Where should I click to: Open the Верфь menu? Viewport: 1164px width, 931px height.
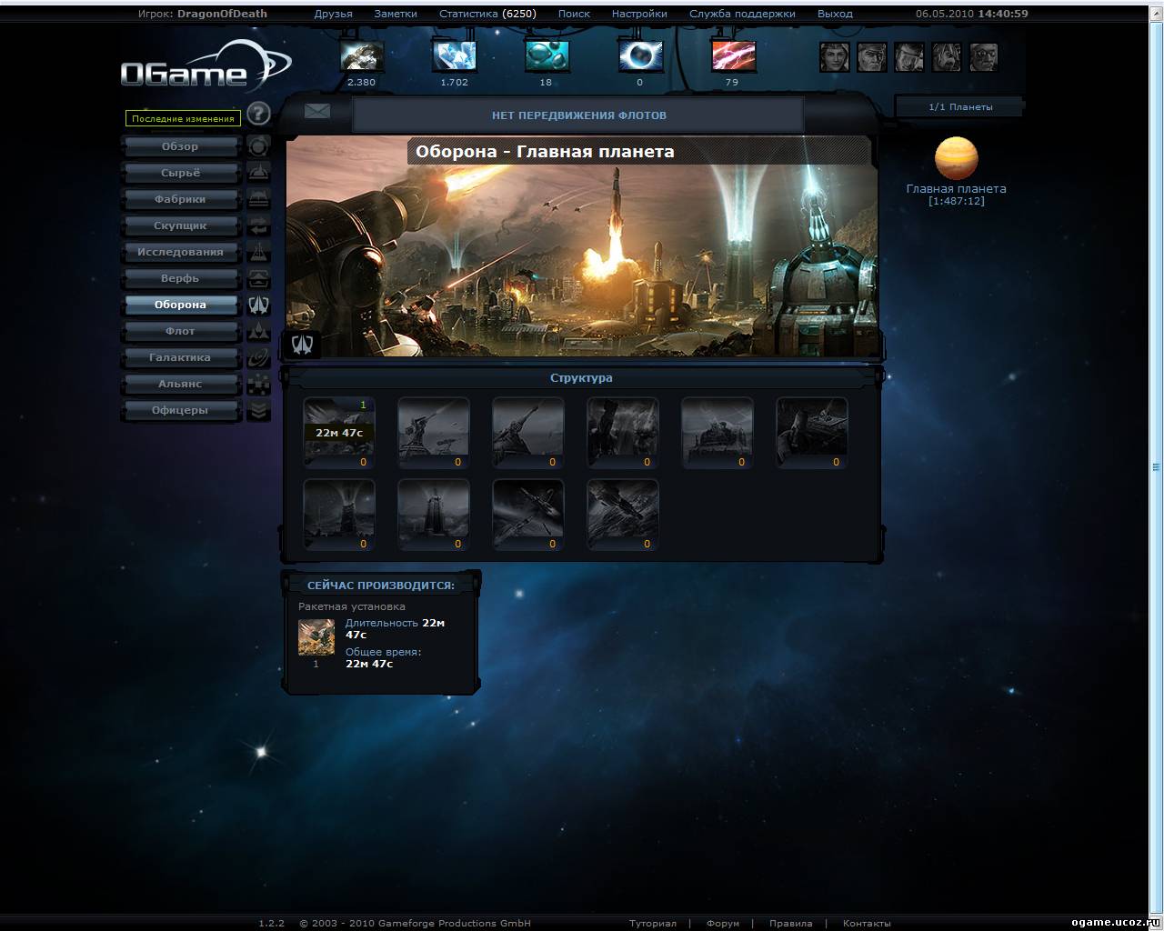click(x=180, y=278)
